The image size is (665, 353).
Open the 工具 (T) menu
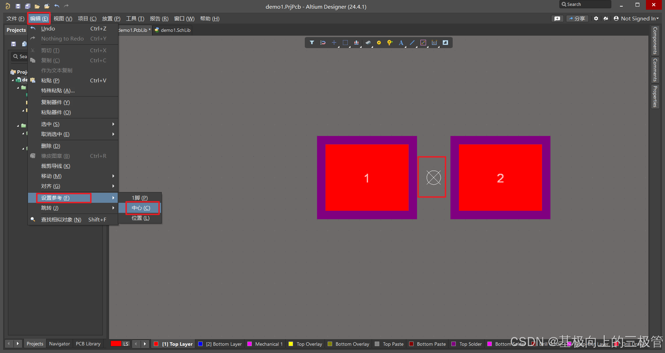click(x=135, y=18)
